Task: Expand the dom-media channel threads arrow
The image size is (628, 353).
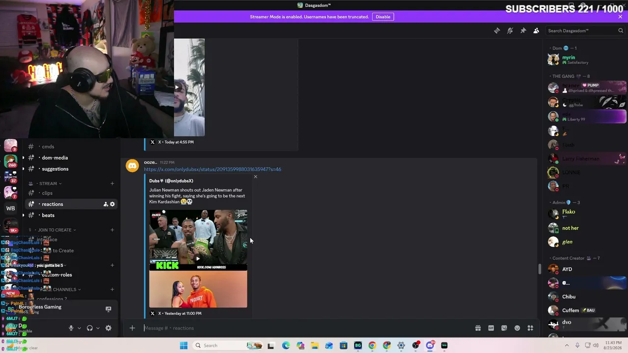Action: point(23,158)
